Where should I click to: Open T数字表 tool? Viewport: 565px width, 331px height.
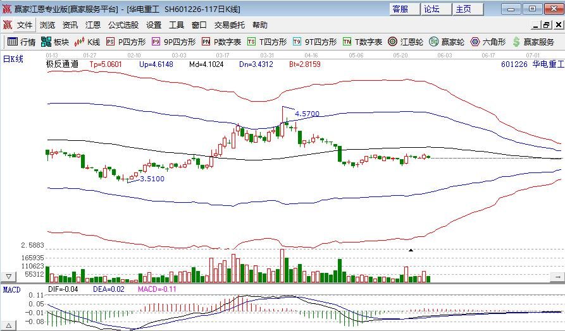363,42
